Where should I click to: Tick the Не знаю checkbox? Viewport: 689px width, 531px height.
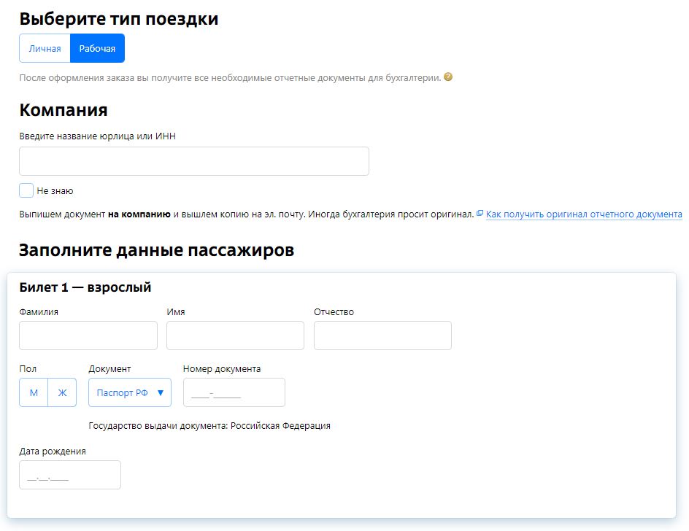[26, 190]
